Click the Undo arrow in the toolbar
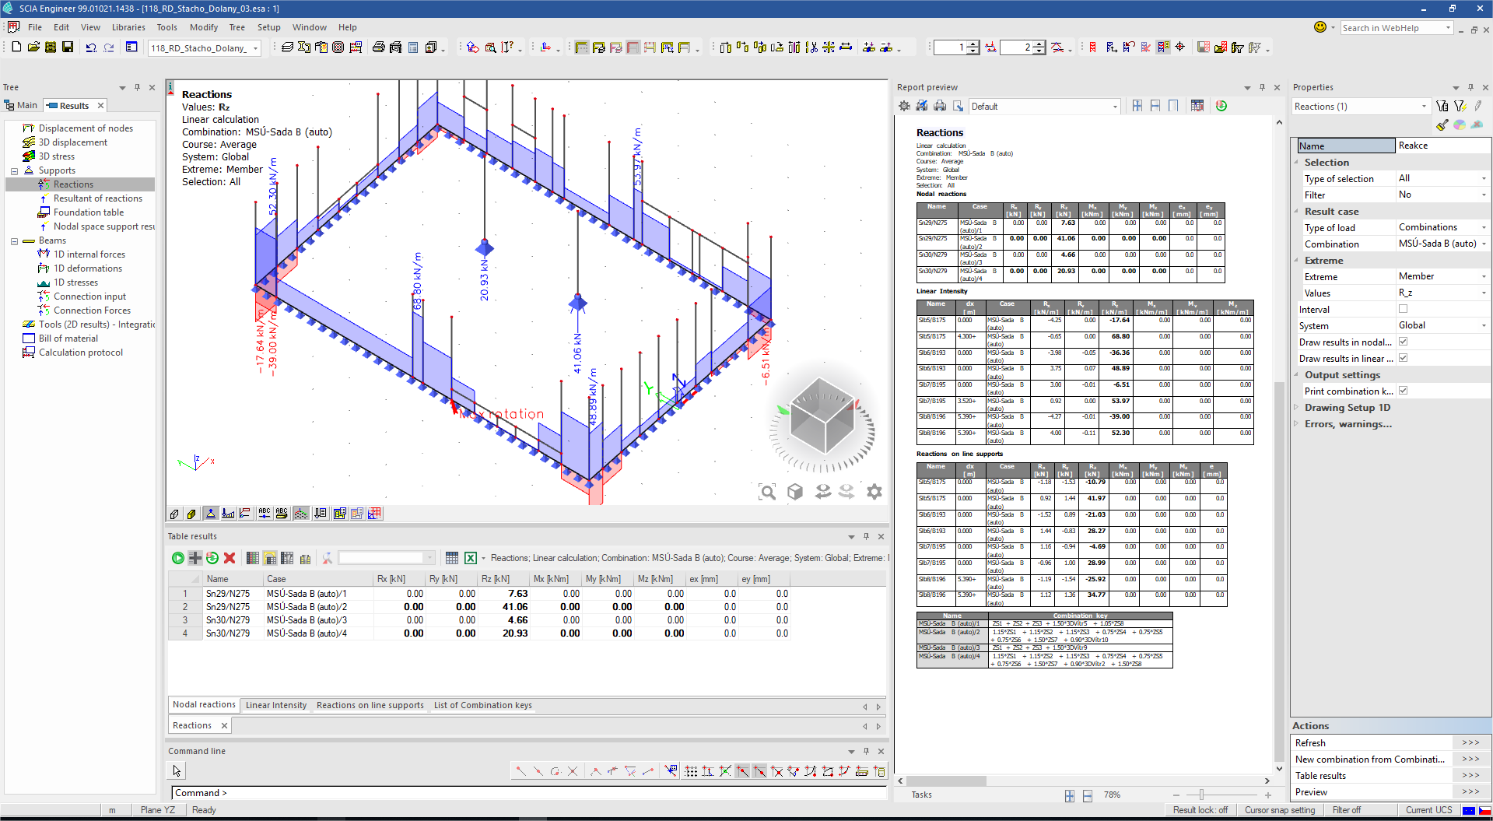The height and width of the screenshot is (821, 1493). 91,47
